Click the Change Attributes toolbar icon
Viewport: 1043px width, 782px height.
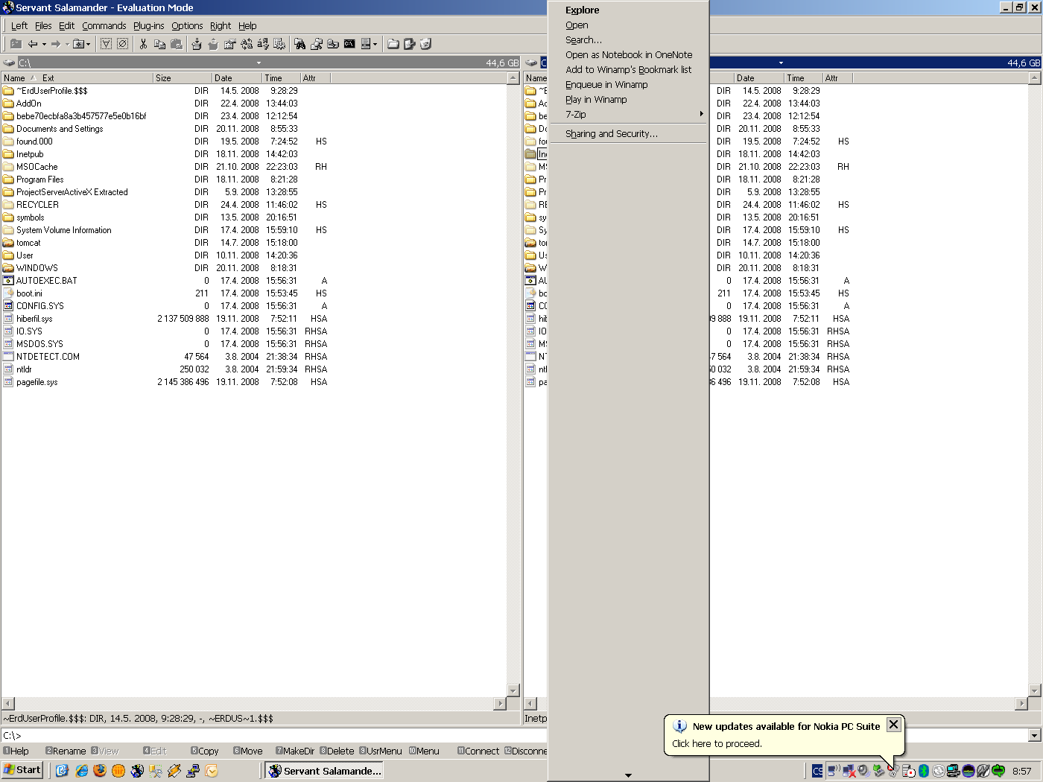click(279, 44)
